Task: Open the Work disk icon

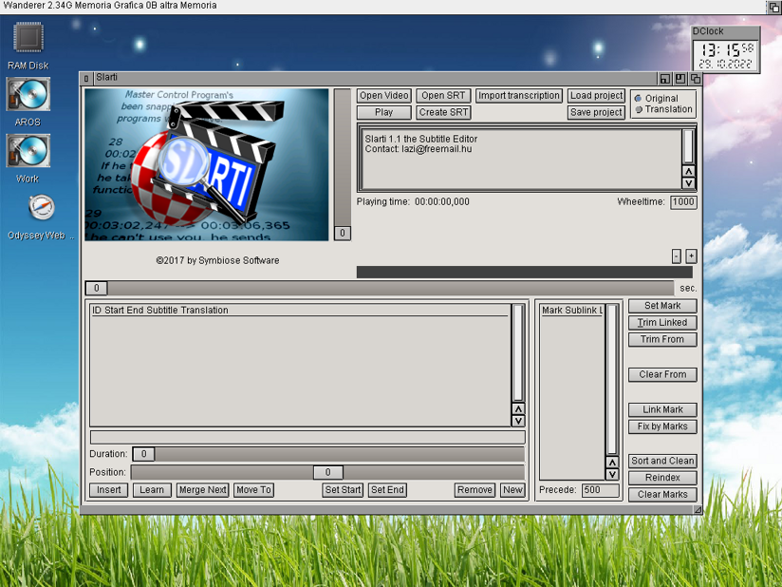Action: [28, 152]
